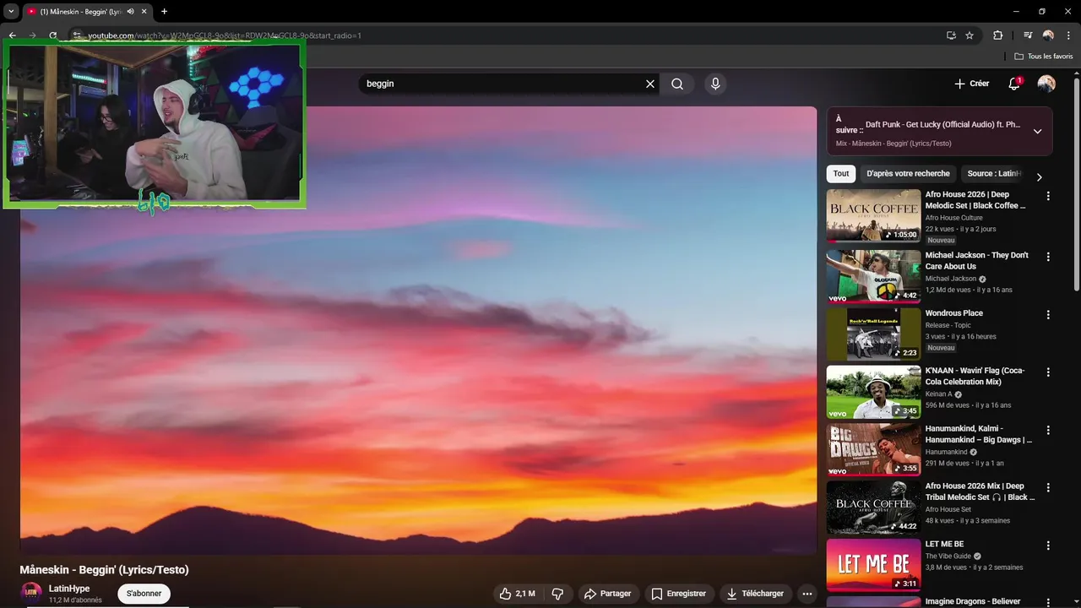Show more filter chips with the right arrow
This screenshot has height=608, width=1081.
(x=1039, y=177)
